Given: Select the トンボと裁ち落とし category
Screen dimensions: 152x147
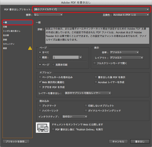Looking at the screenshot, I should coord(18,31).
